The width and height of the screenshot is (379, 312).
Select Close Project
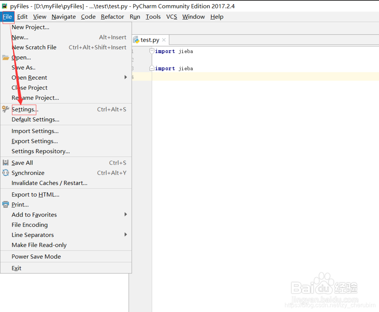[x=66, y=88]
